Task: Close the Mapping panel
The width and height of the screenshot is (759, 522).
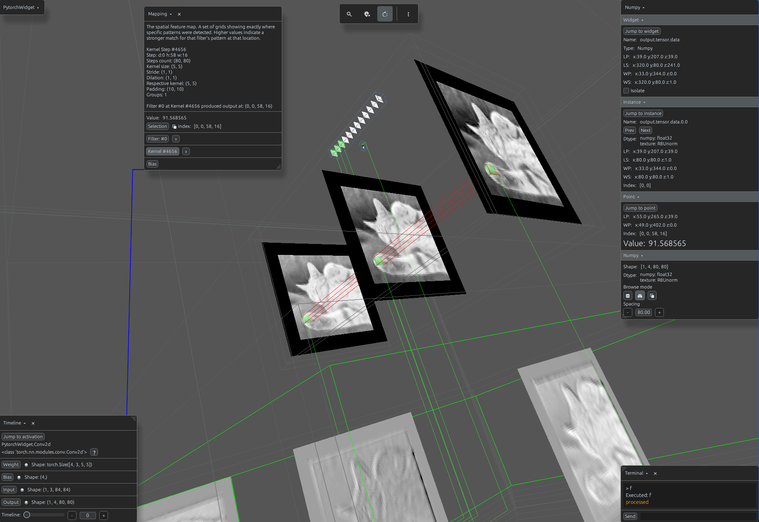Action: [x=179, y=14]
